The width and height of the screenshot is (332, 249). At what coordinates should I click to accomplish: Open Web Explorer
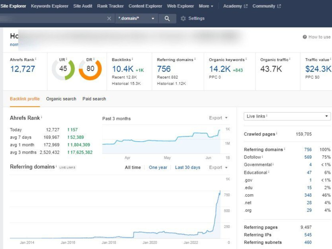tap(180, 6)
